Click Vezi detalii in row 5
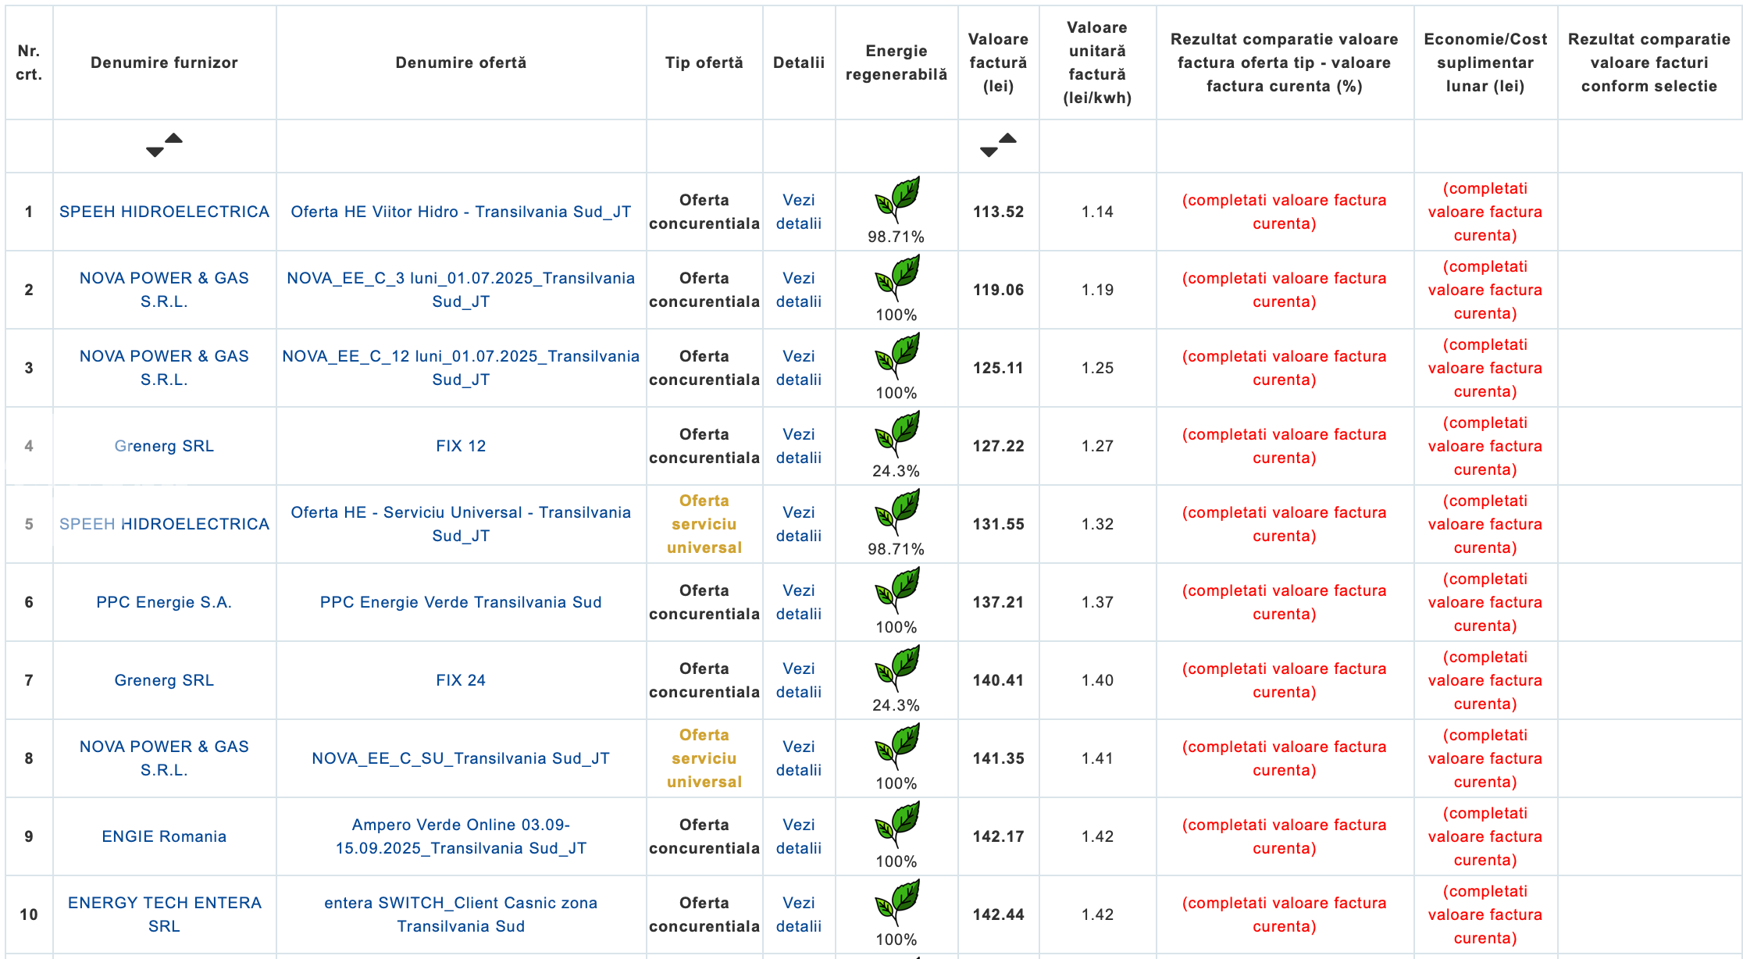The width and height of the screenshot is (1743, 959). [x=799, y=524]
